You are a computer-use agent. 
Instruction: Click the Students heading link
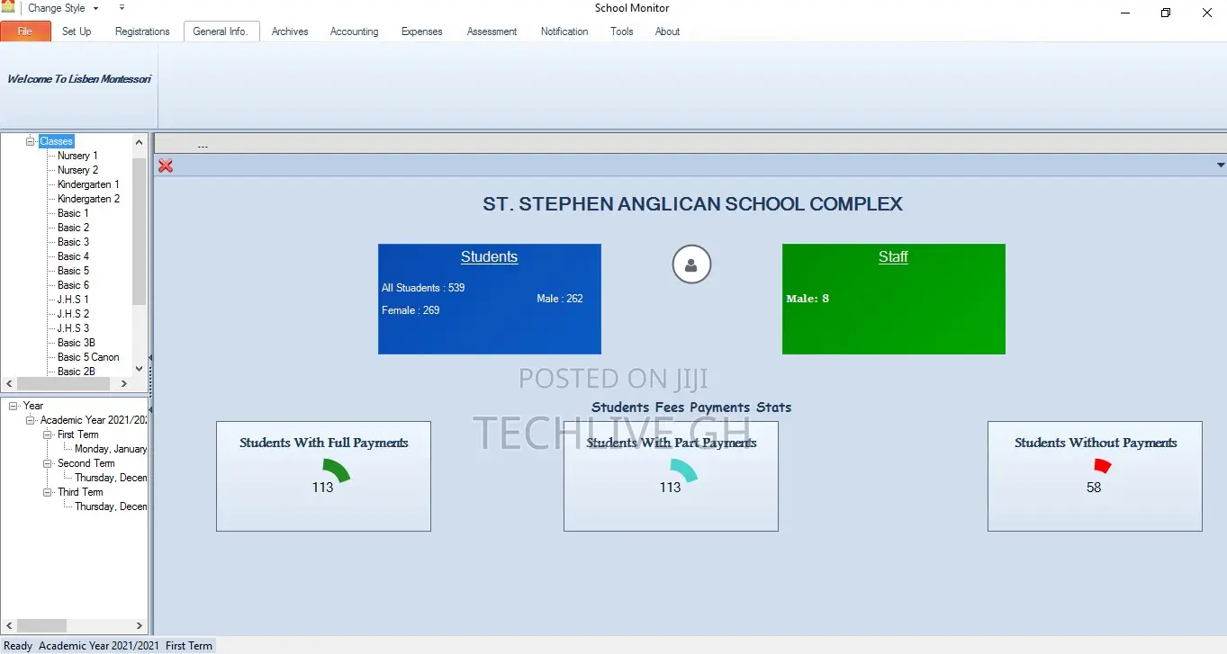click(x=489, y=256)
